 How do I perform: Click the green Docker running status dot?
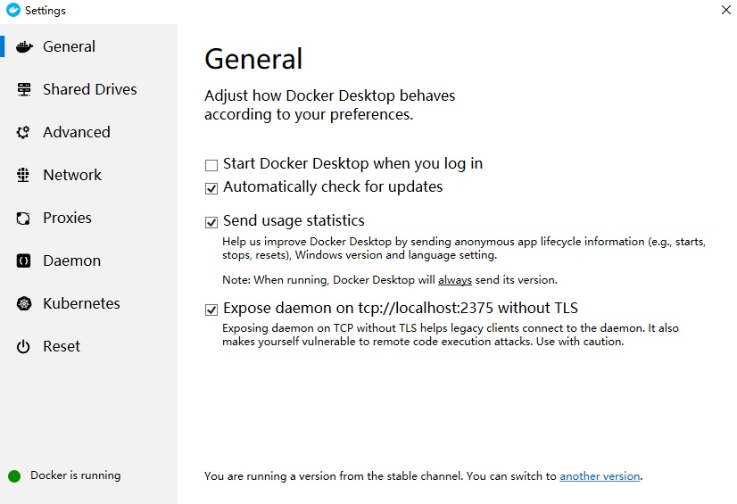[14, 476]
